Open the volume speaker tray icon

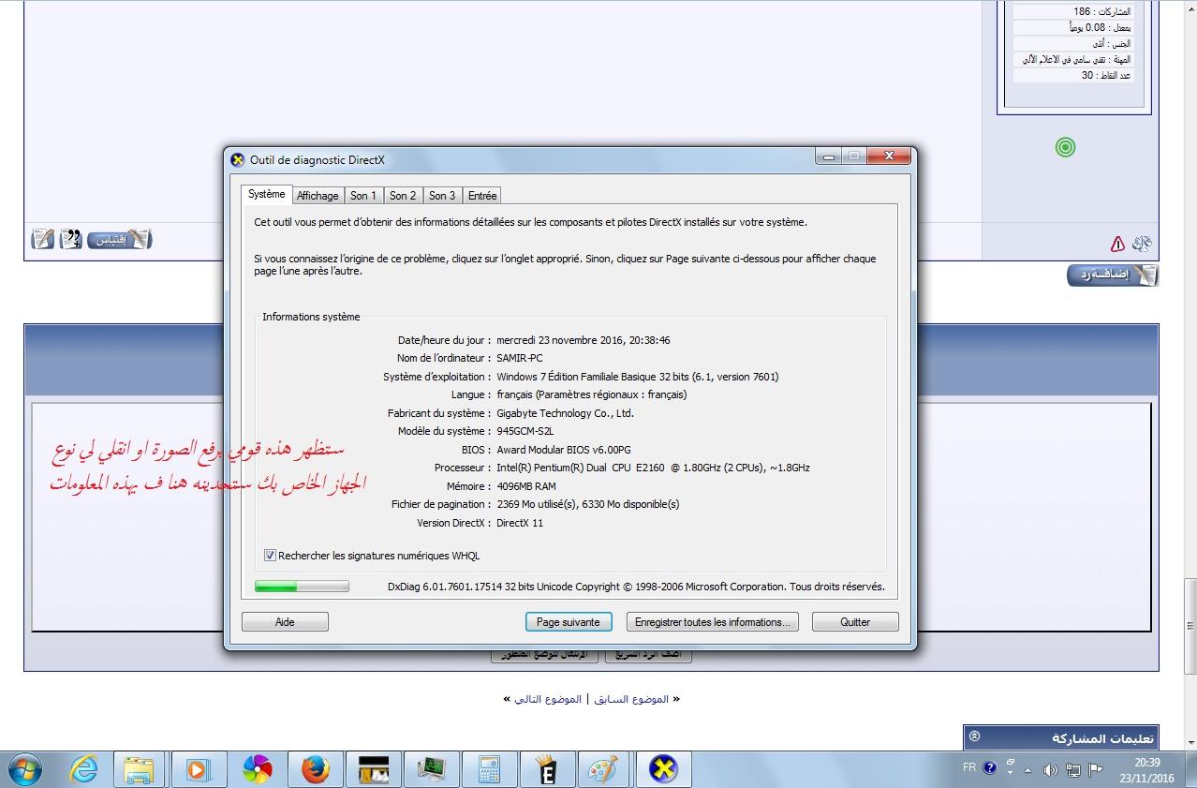click(x=1050, y=769)
